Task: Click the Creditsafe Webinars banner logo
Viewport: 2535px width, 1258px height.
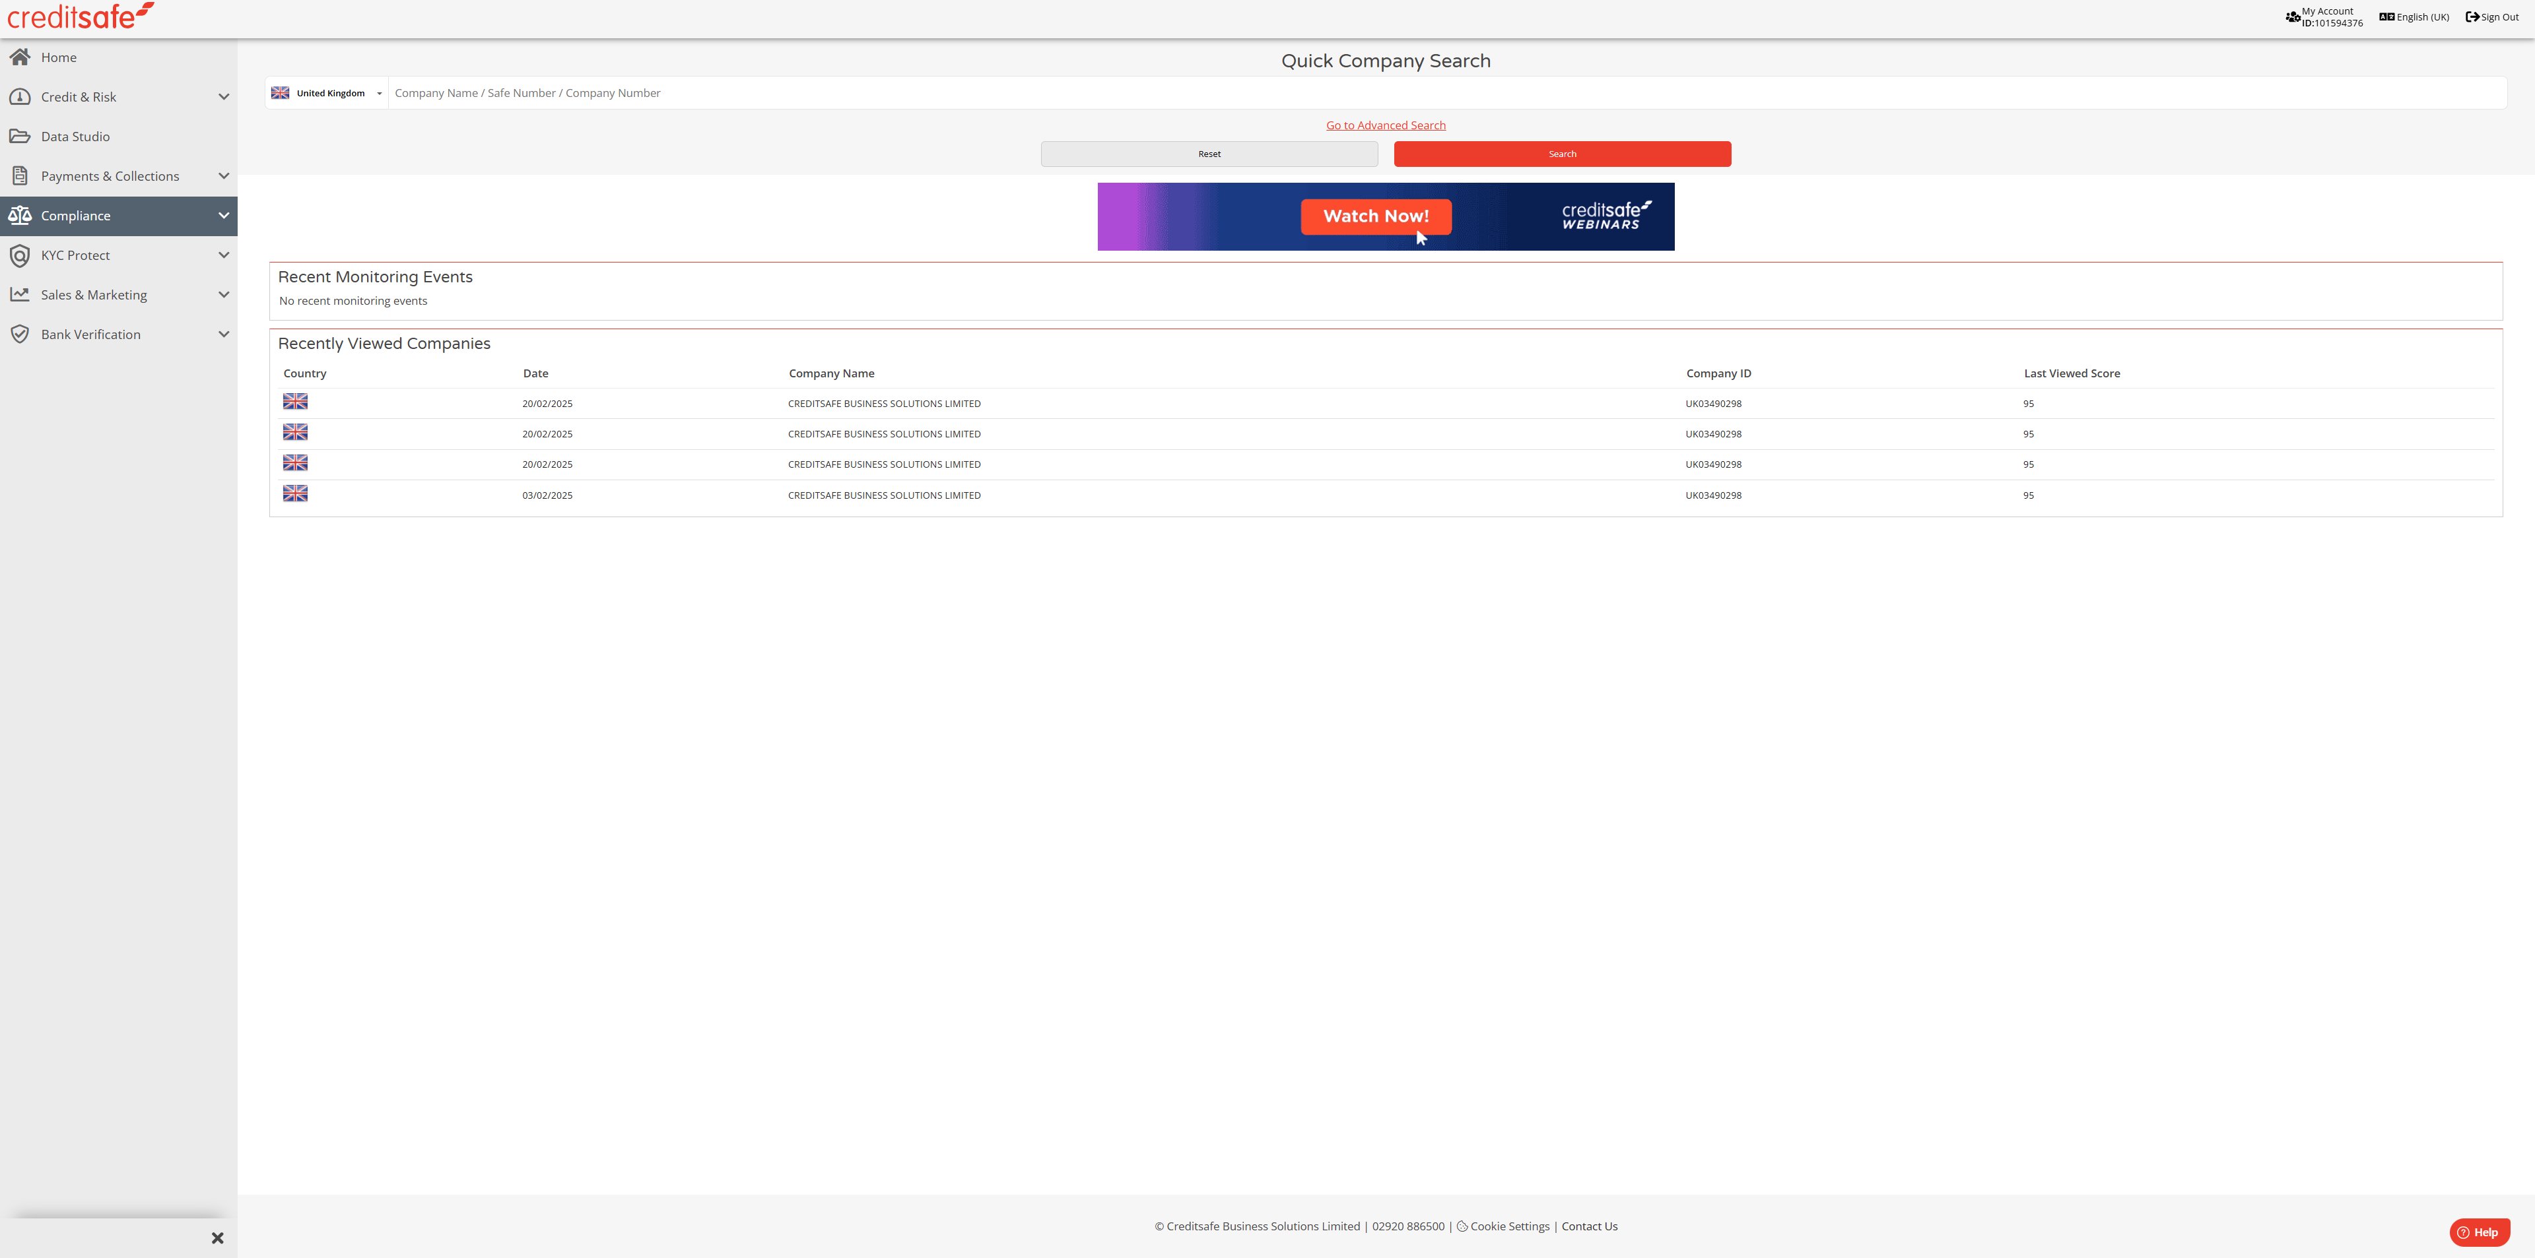Action: [x=1606, y=216]
